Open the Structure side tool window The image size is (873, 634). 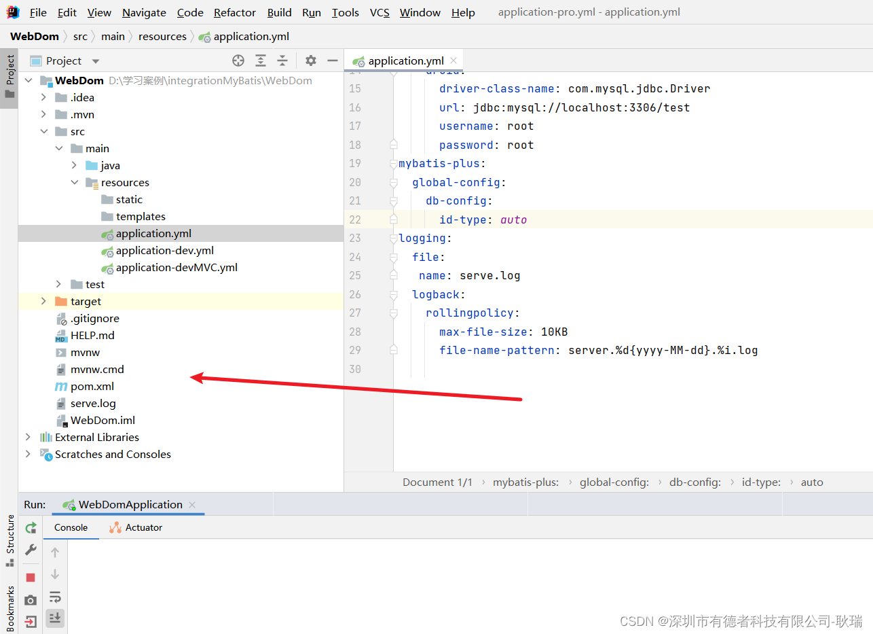pos(10,541)
